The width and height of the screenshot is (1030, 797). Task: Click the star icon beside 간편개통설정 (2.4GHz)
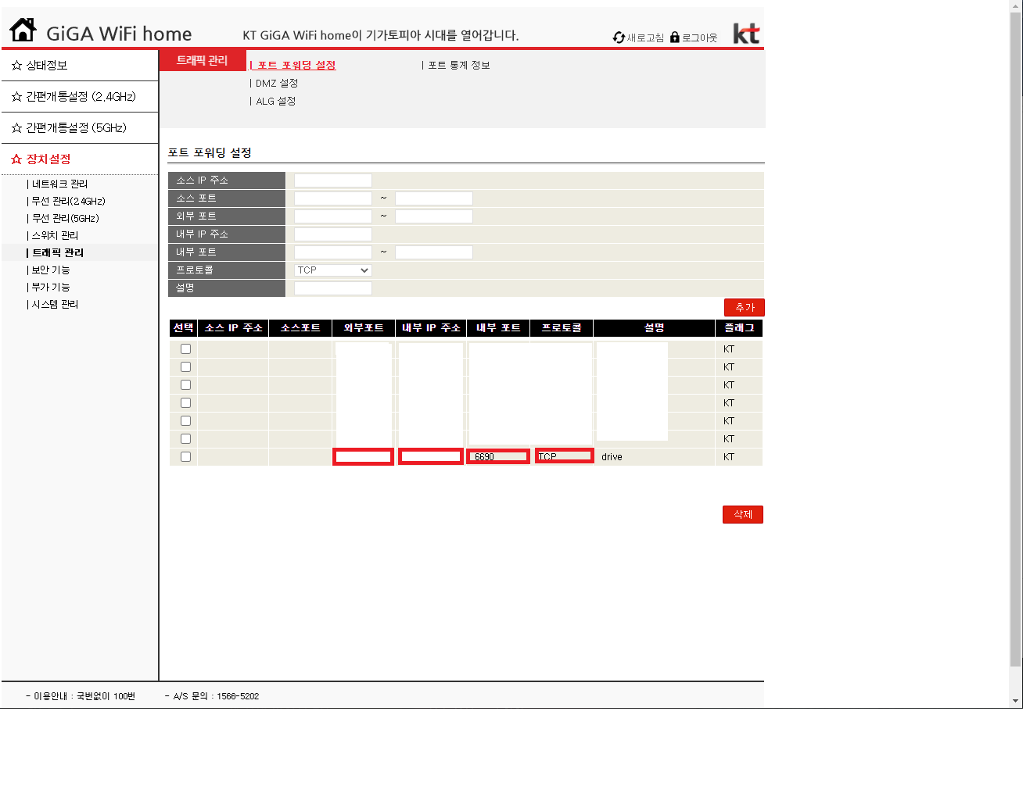(16, 97)
